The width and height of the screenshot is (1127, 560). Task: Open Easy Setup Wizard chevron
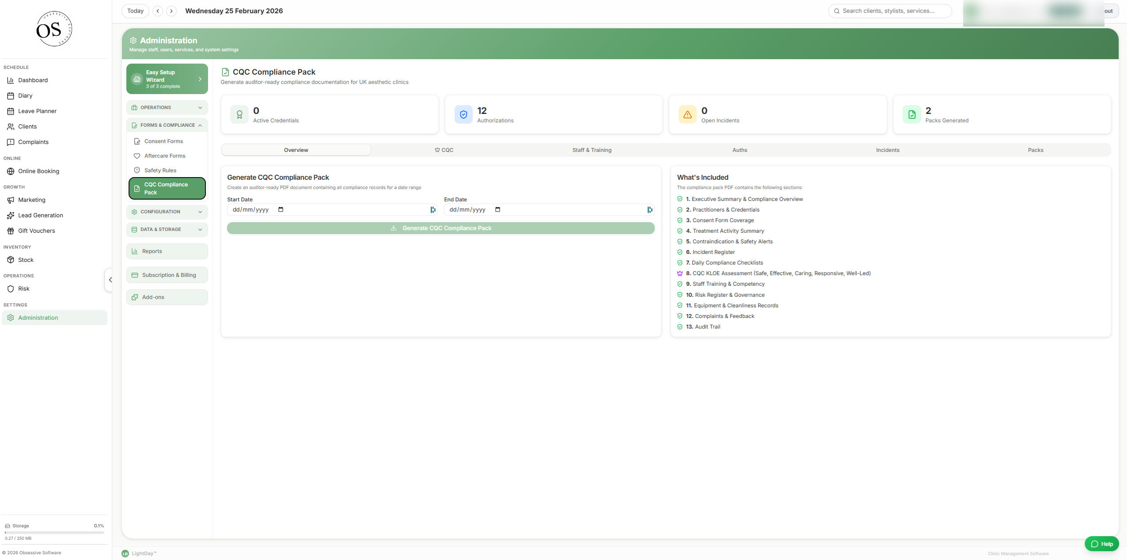(200, 79)
